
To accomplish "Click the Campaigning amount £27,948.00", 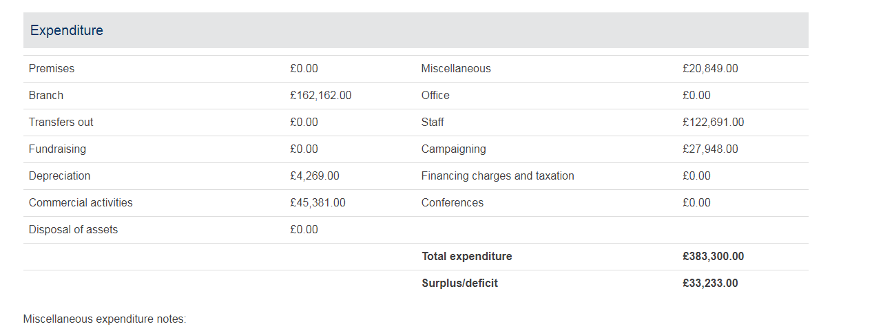I will tap(710, 149).
